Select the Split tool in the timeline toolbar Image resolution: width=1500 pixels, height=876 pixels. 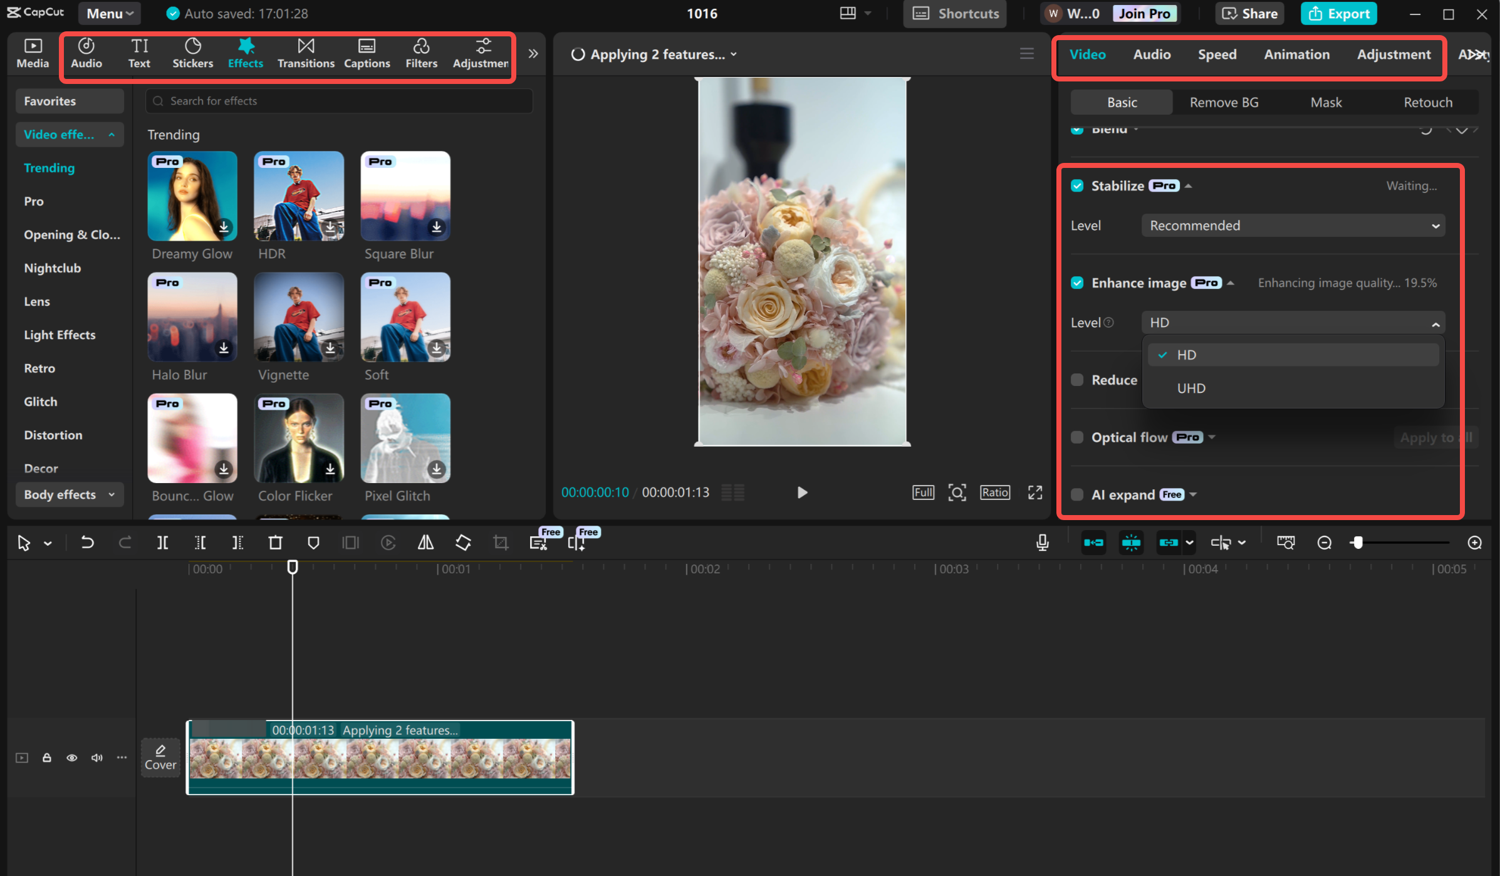click(x=162, y=543)
